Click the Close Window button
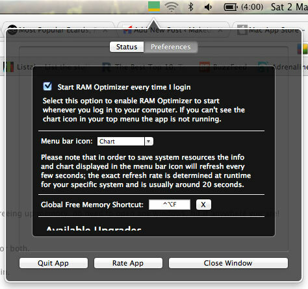 (228, 263)
